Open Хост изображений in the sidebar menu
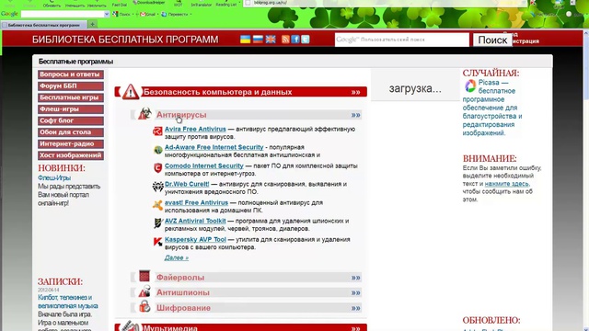 [x=71, y=155]
